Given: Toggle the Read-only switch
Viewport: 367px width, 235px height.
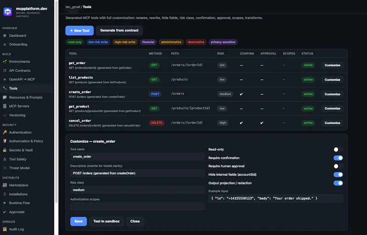Looking at the screenshot, I should (338, 149).
